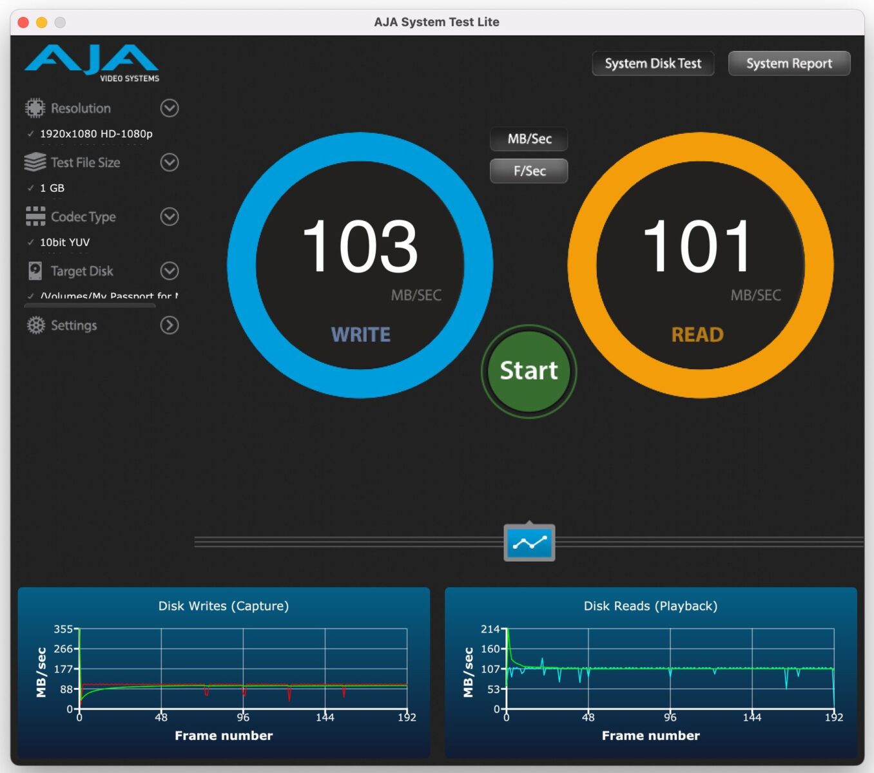This screenshot has width=874, height=773.
Task: Select the 1920x1080 HD-1080p option
Action: point(96,134)
